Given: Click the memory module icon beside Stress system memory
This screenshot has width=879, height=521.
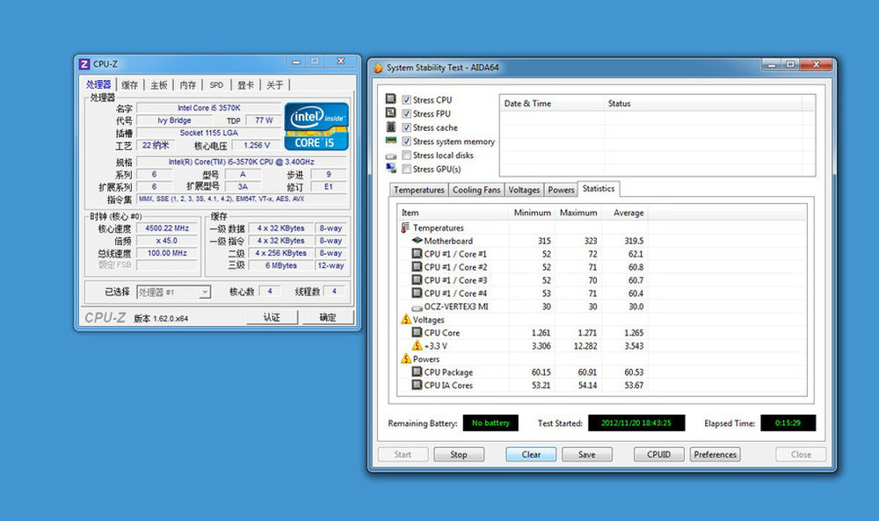Looking at the screenshot, I should point(391,141).
